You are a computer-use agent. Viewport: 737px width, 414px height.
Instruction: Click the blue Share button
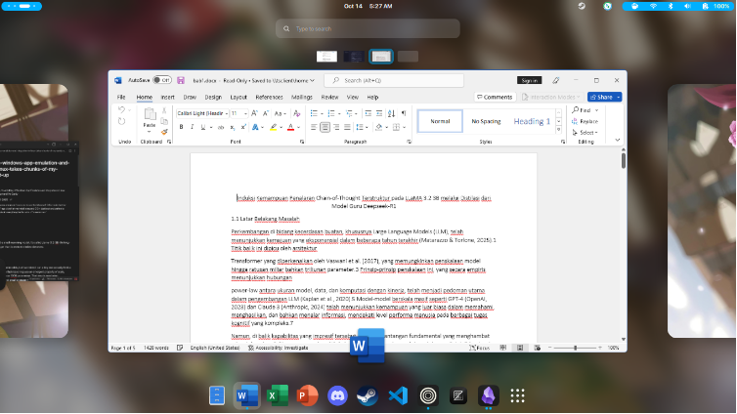click(602, 97)
